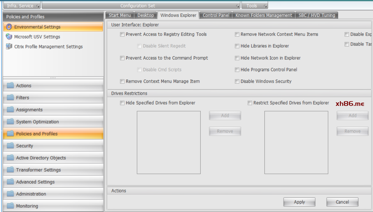This screenshot has width=373, height=212.
Task: Click the Monitoring folder icon
Action: pyautogui.click(x=10, y=206)
